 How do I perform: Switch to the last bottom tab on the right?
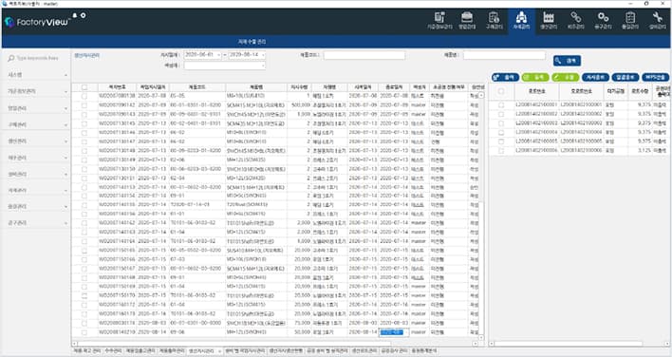(424, 351)
